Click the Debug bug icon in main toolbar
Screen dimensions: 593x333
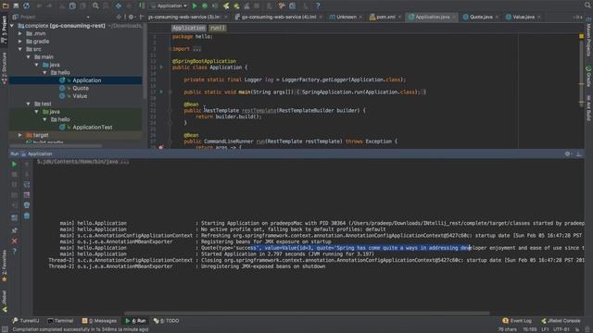205,6
